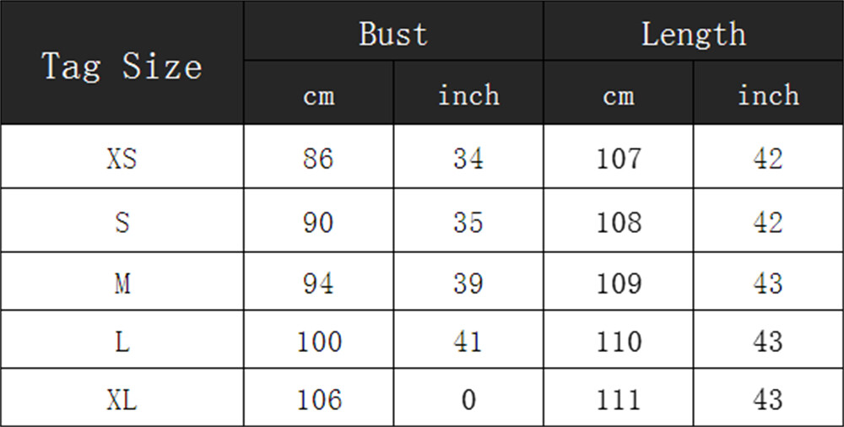The width and height of the screenshot is (844, 427).
Task: Click the L size label
Action: click(x=122, y=342)
